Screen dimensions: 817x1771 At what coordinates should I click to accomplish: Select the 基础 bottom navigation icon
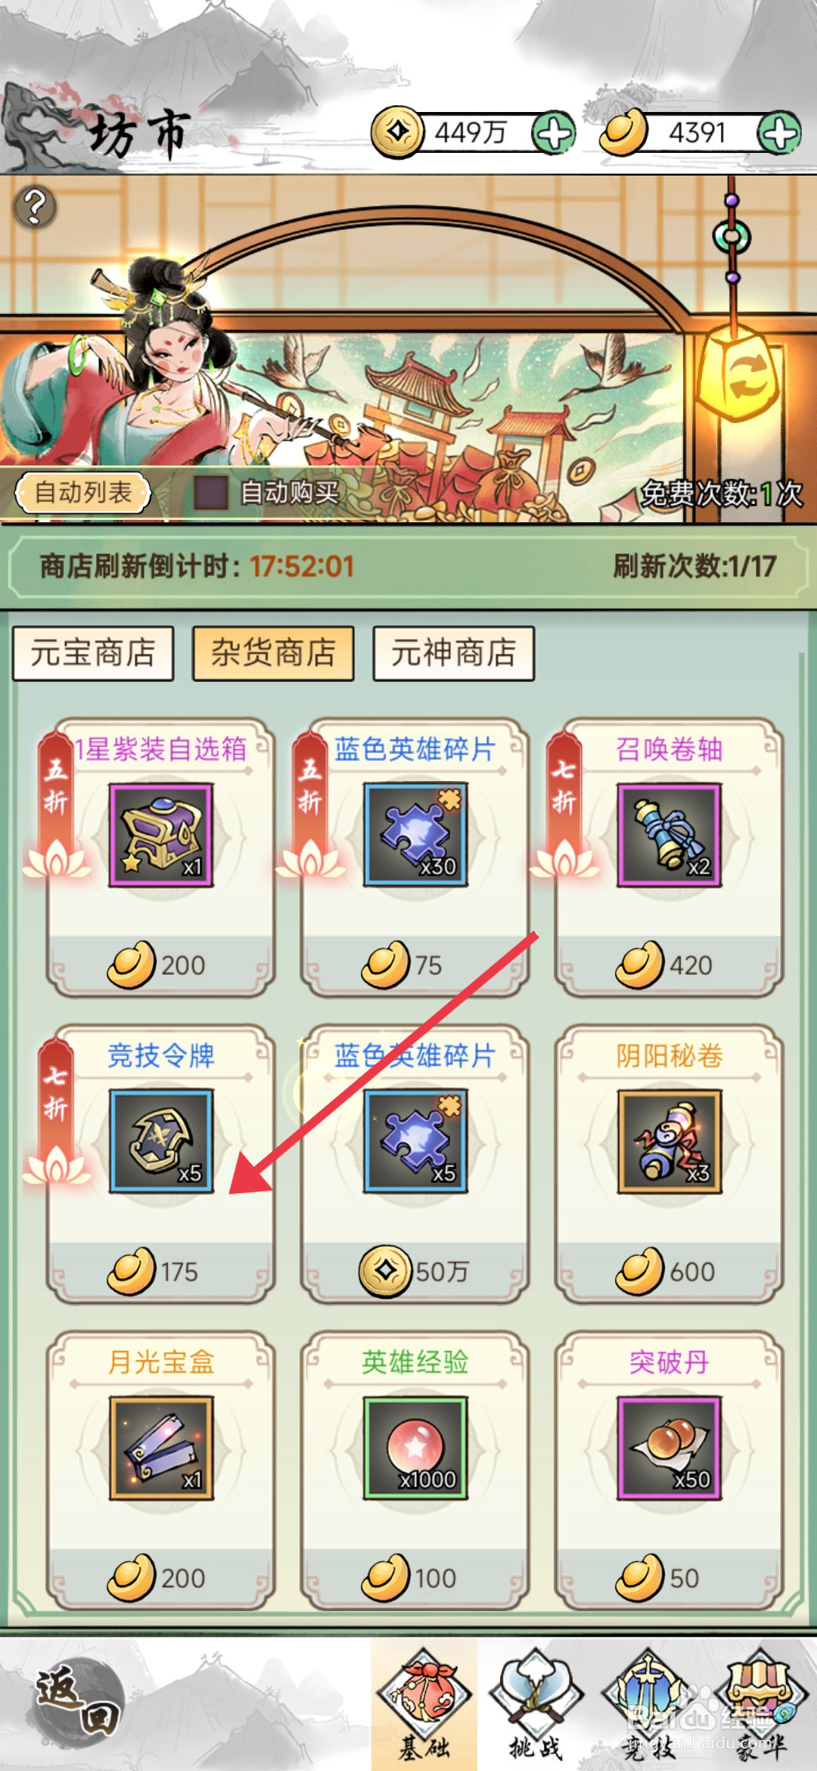424,1704
